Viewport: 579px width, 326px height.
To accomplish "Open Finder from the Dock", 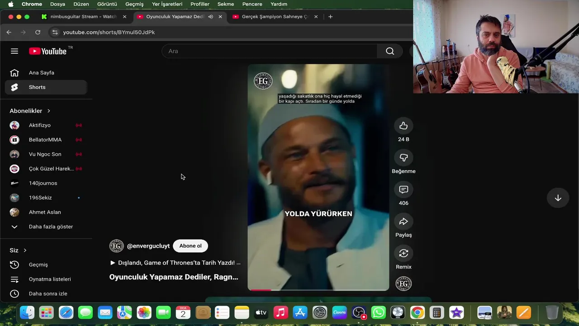I will pos(27,312).
